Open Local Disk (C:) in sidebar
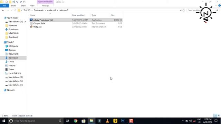 (15, 73)
